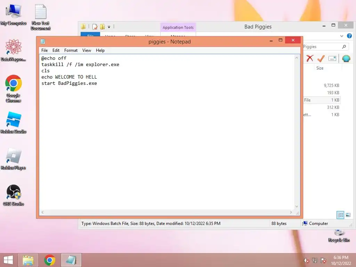The width and height of the screenshot is (356, 267).
Task: Click the Notepad vertical scroll up arrow
Action: [297, 58]
